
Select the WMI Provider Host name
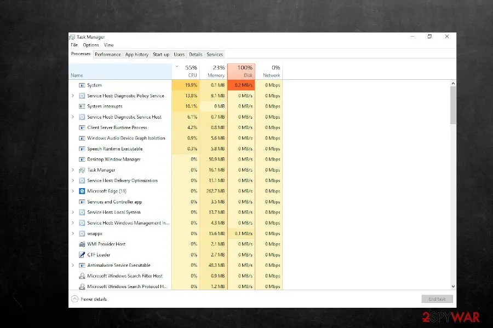tap(106, 244)
